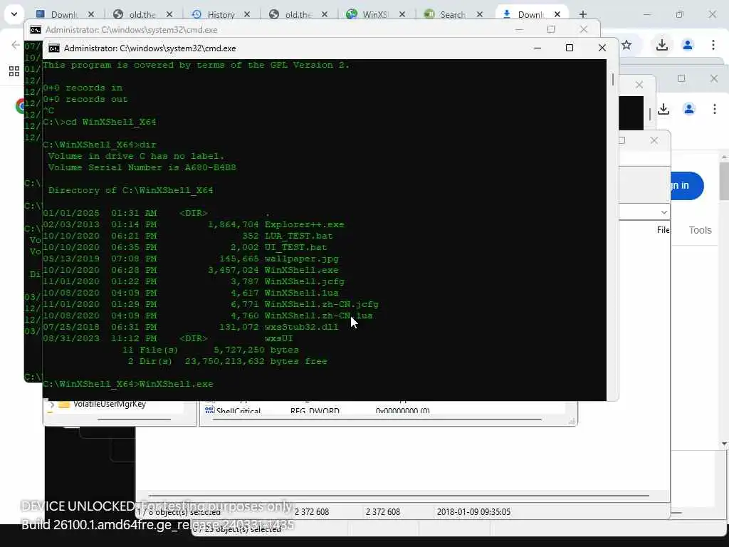The height and width of the screenshot is (547, 729).
Task: Click the browser back arrow
Action: click(x=16, y=45)
